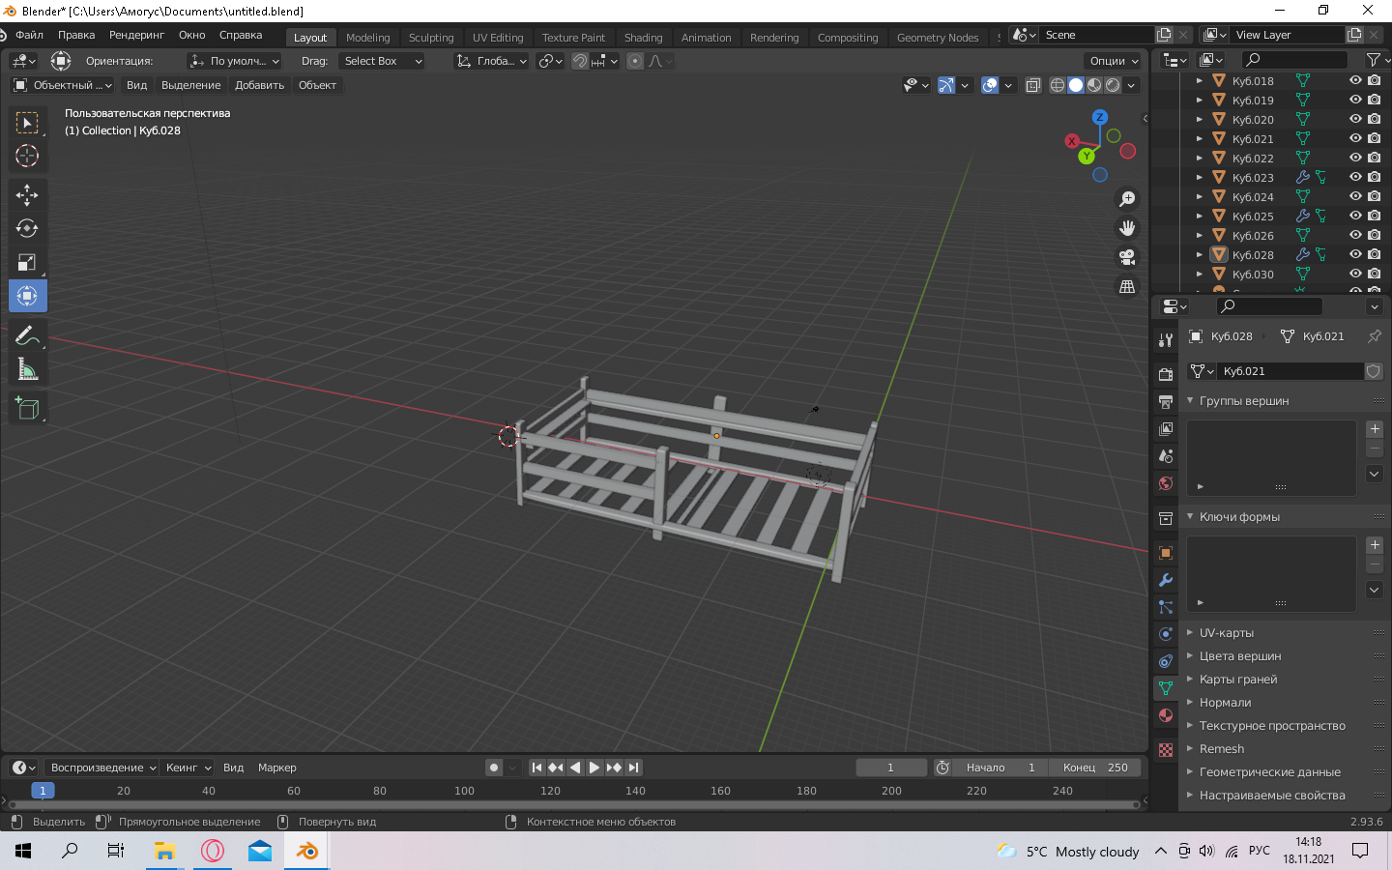Open the Modifier properties wrench tab
The height and width of the screenshot is (870, 1392).
coord(1166,580)
